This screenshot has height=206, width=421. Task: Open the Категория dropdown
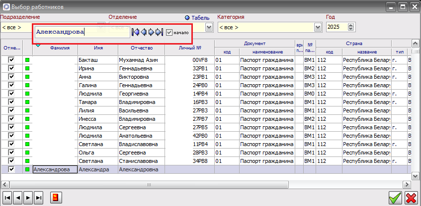click(318, 27)
